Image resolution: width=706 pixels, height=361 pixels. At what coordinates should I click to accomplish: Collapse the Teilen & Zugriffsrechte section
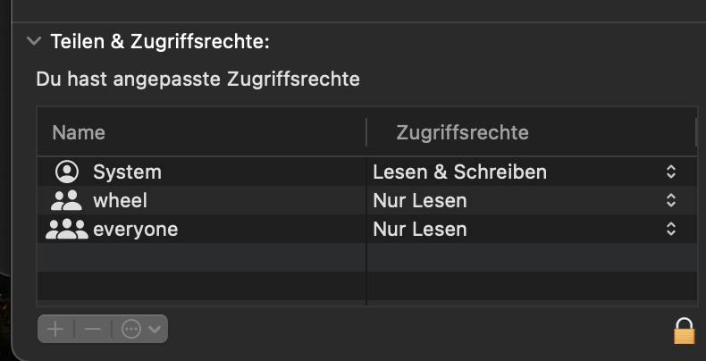[34, 41]
